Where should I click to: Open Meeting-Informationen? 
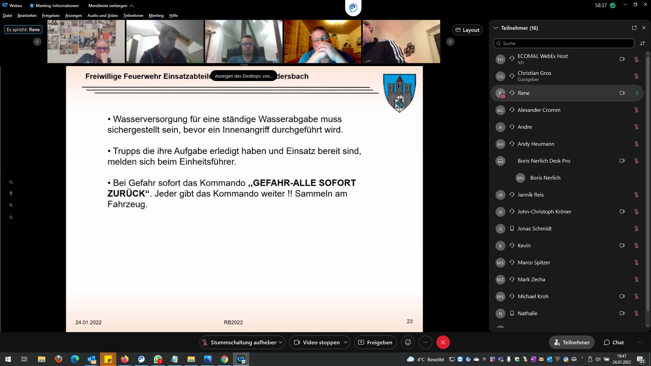coord(54,6)
